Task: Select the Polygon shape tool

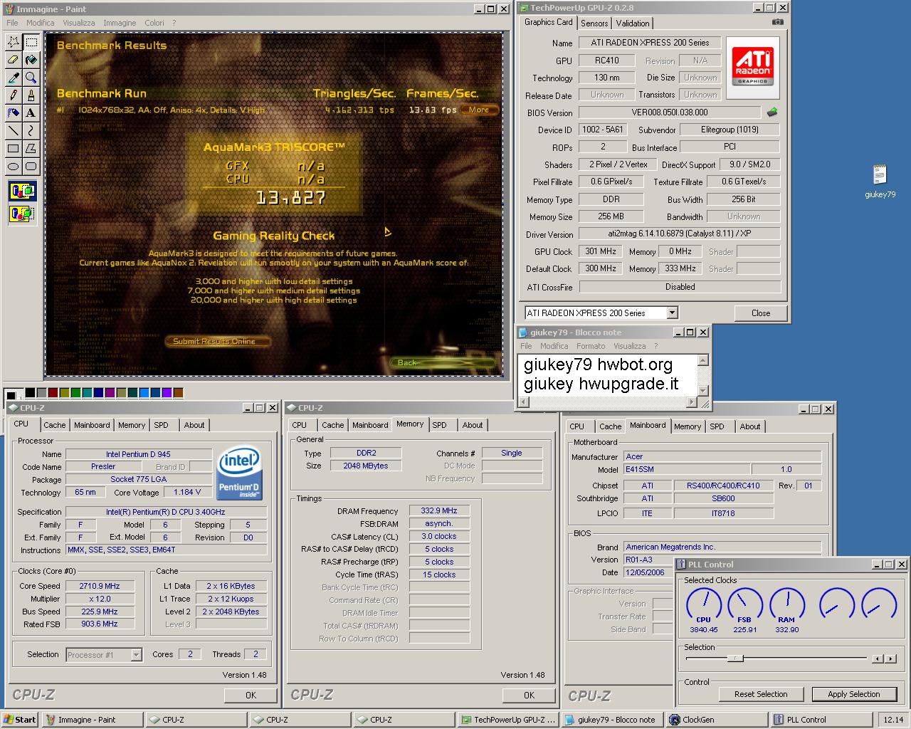Action: tap(31, 149)
